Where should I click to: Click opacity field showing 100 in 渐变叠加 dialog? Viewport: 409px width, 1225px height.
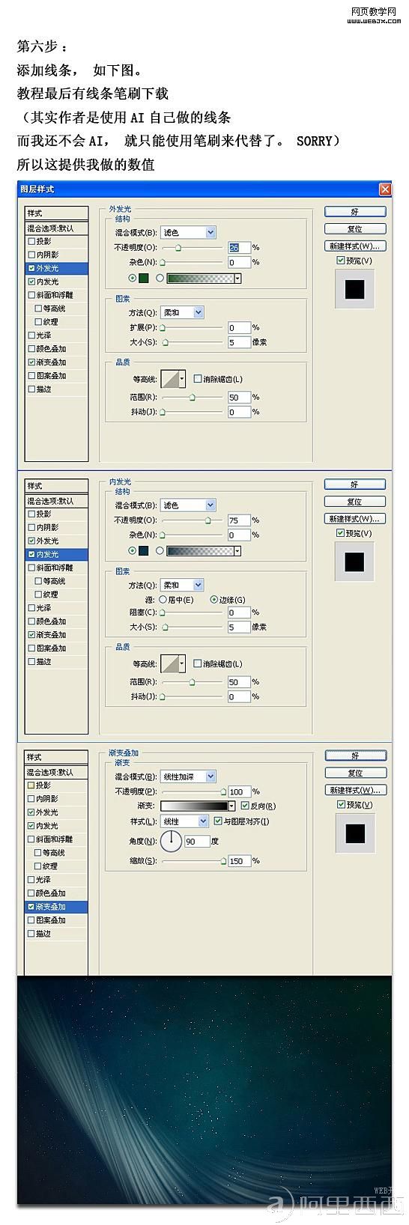tap(238, 791)
